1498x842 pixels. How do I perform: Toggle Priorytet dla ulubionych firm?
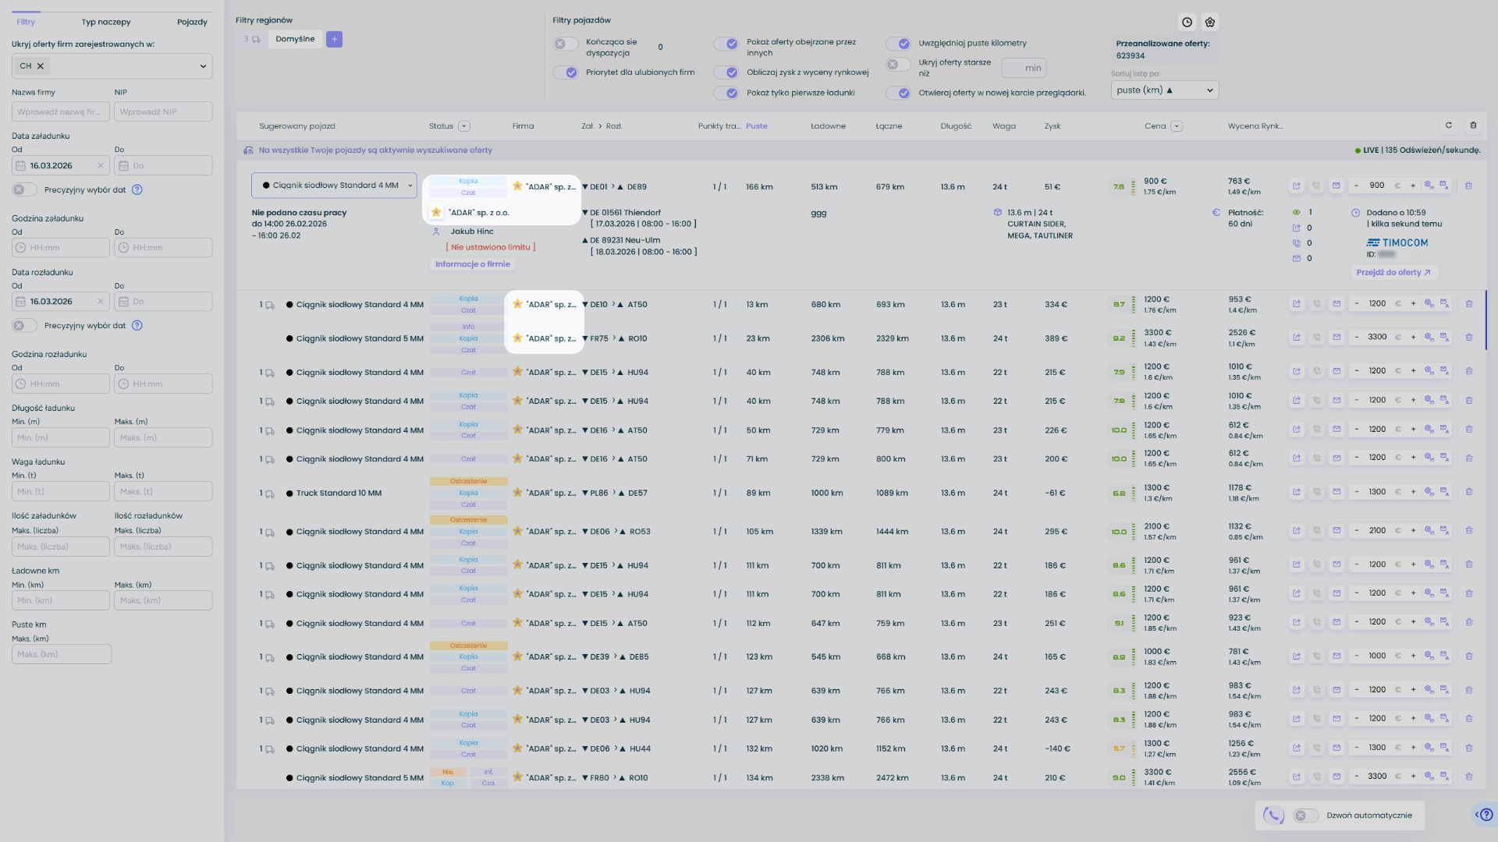pyautogui.click(x=566, y=73)
